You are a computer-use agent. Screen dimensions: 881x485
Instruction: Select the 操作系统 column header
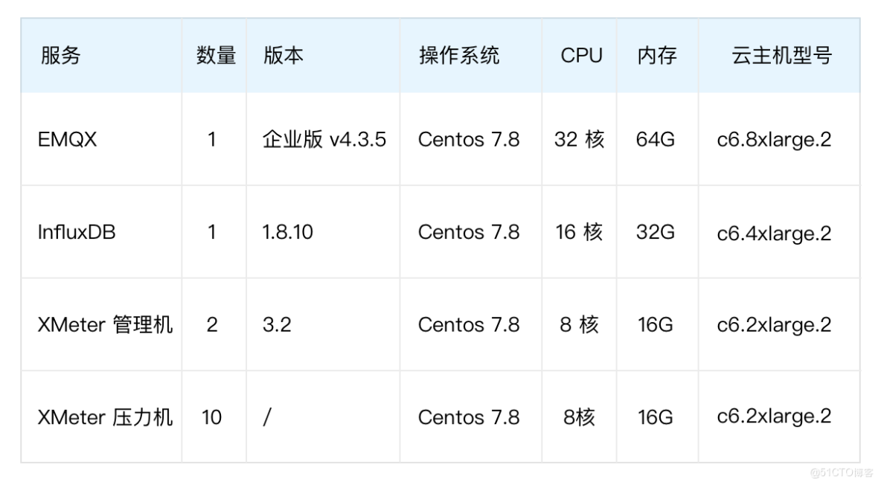click(459, 56)
